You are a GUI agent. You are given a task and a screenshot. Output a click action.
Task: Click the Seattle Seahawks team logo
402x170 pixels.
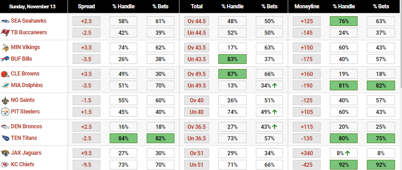5,21
